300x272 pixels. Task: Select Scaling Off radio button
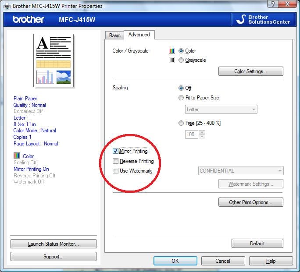(x=181, y=88)
